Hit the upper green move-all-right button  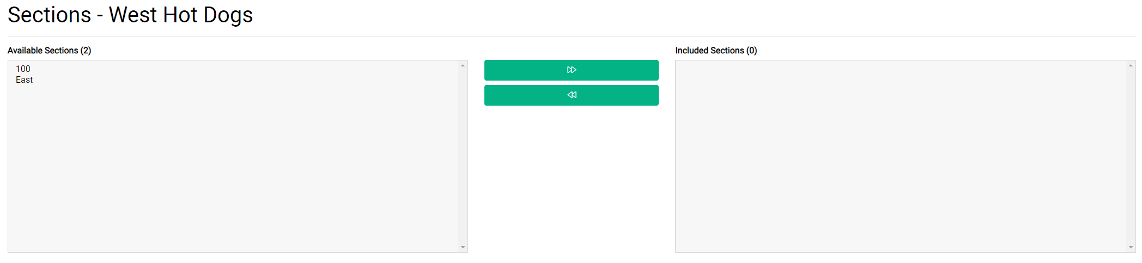(x=572, y=70)
